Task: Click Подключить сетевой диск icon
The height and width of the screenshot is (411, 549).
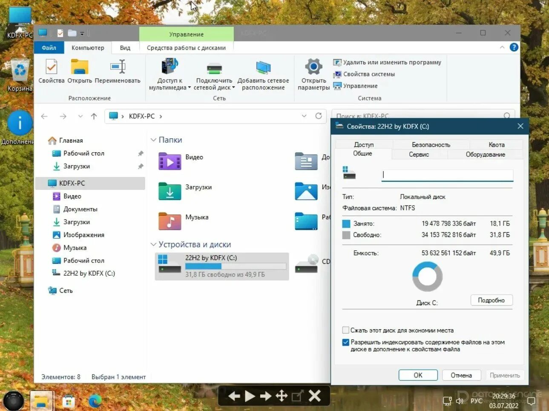Action: [x=214, y=68]
